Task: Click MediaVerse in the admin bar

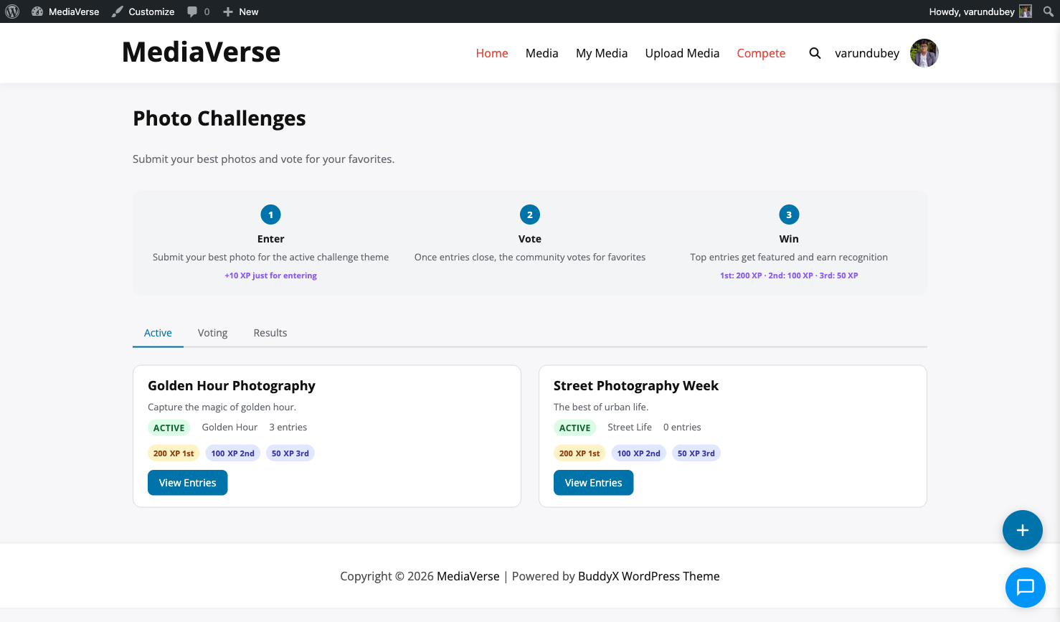Action: 65,11
